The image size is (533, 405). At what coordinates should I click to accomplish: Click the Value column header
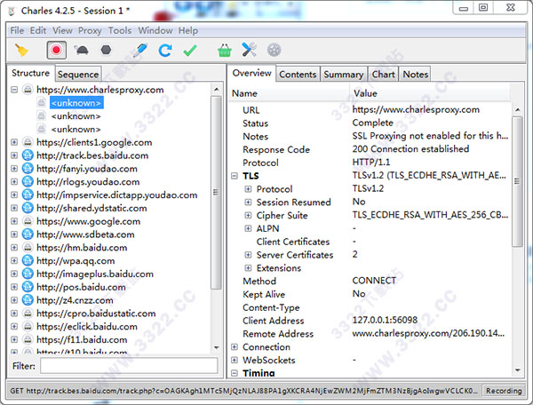(430, 93)
